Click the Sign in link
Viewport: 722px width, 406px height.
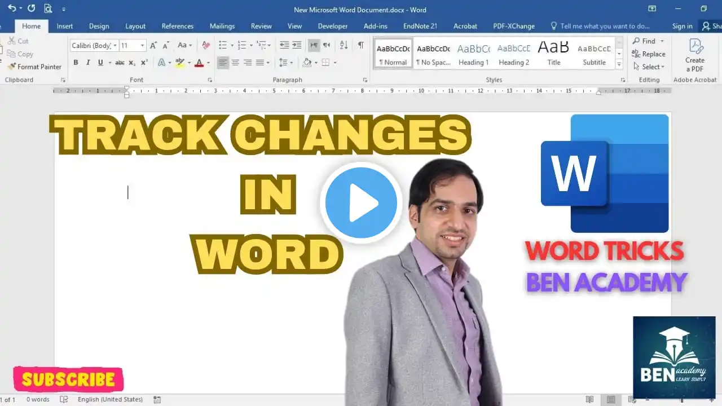[x=682, y=26]
